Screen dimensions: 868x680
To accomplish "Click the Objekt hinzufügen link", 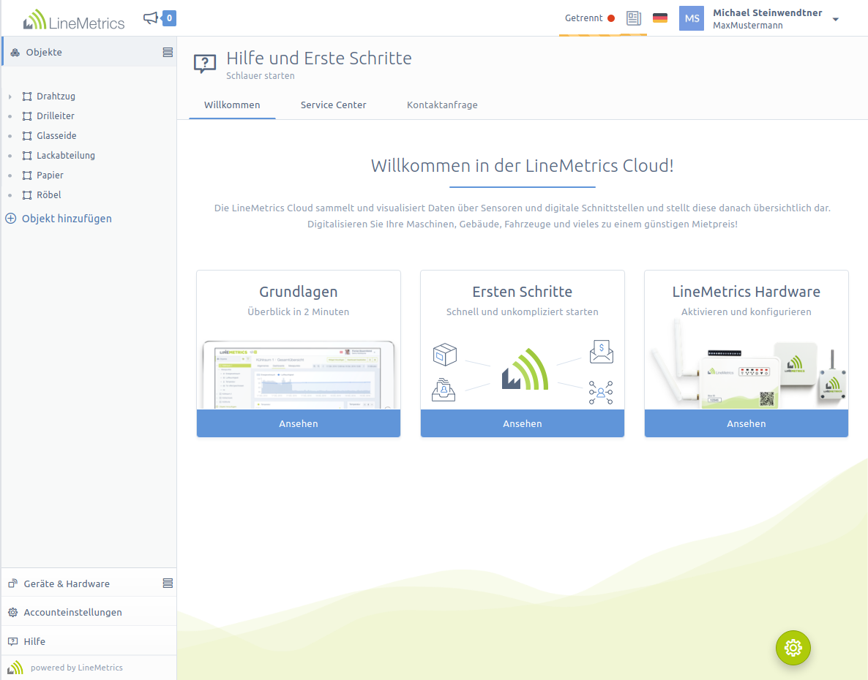I will click(67, 219).
